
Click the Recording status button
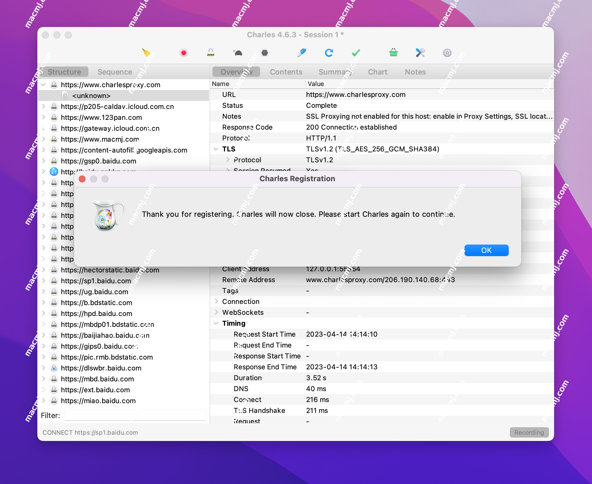point(529,432)
